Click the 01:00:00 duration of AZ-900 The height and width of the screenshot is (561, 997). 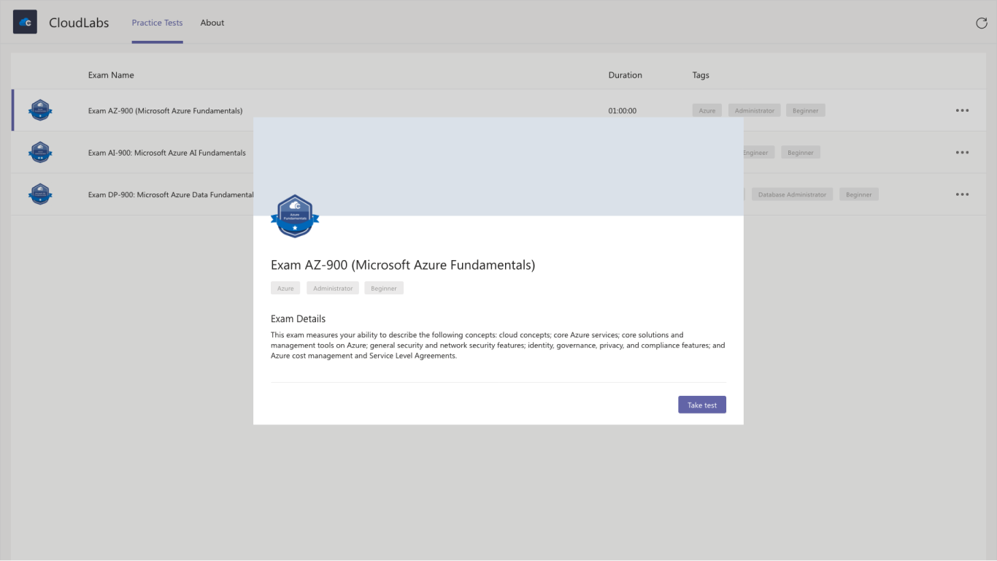point(623,111)
